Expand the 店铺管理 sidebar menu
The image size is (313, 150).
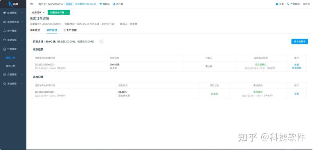(x=13, y=13)
